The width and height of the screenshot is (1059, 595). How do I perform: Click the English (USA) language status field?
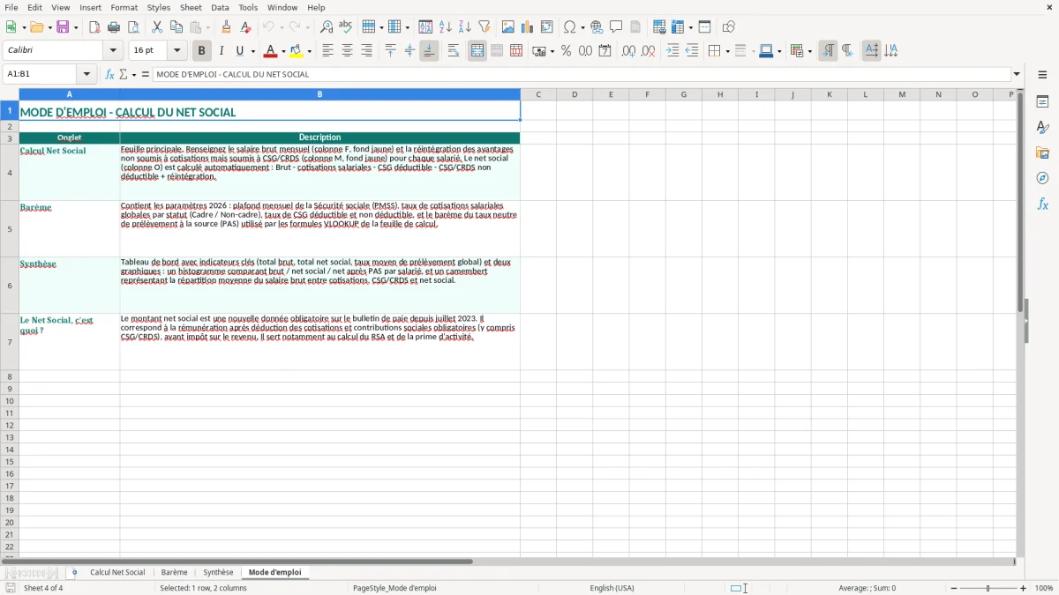612,588
